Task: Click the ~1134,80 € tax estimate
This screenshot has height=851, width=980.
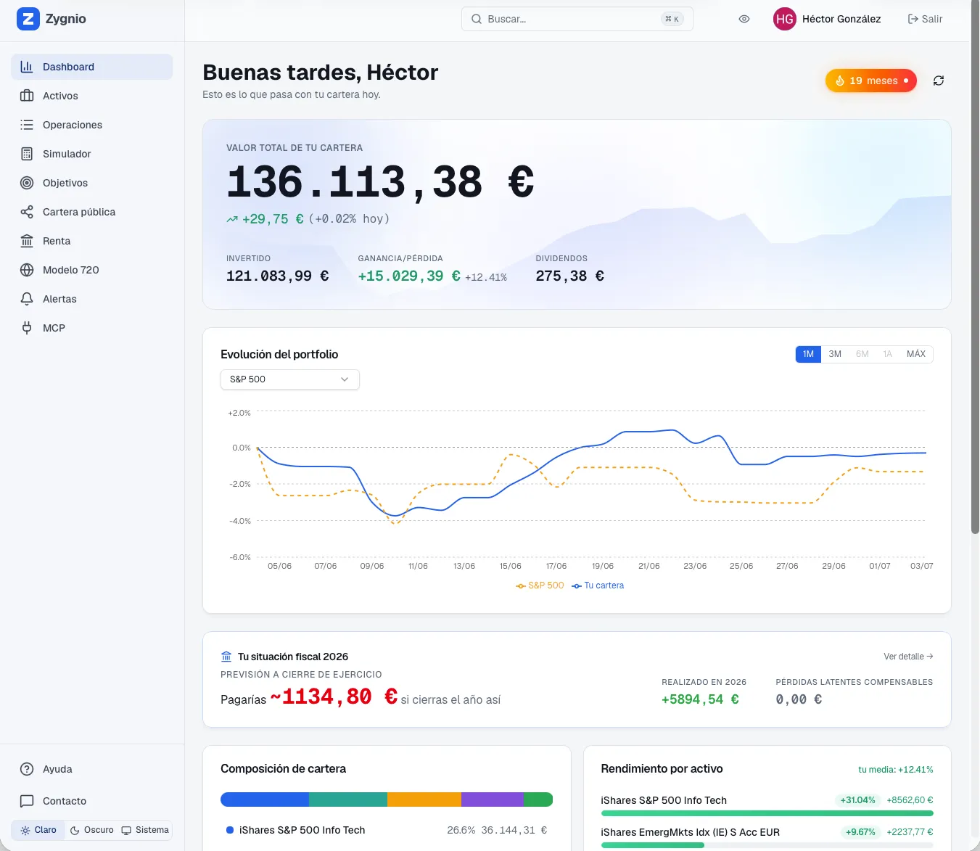Action: [x=334, y=696]
